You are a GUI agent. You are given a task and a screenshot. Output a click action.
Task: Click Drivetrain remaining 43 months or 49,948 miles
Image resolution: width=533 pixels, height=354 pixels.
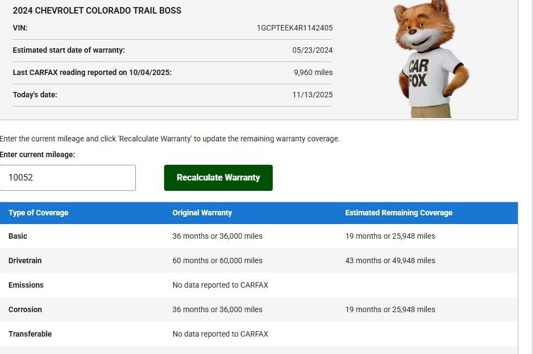(x=390, y=260)
